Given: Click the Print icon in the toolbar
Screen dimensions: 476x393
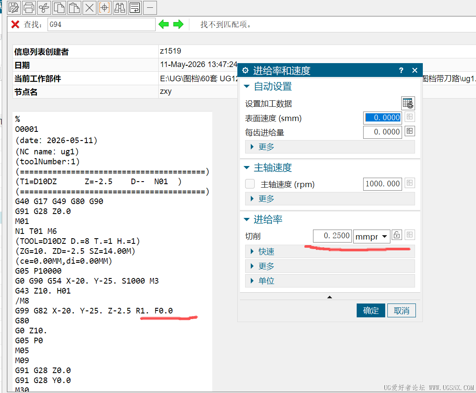Looking at the screenshot, I should tap(29, 8).
